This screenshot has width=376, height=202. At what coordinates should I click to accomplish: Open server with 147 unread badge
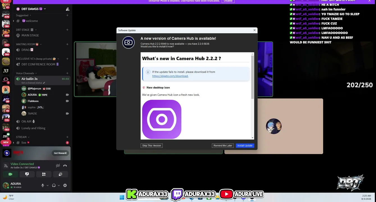click(x=6, y=43)
